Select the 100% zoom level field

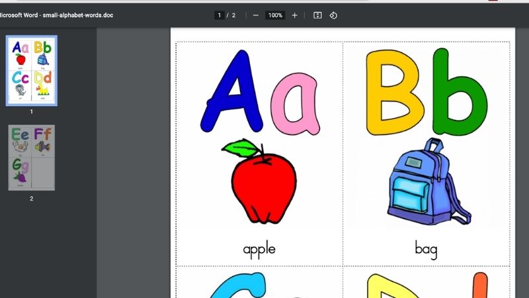tap(275, 15)
